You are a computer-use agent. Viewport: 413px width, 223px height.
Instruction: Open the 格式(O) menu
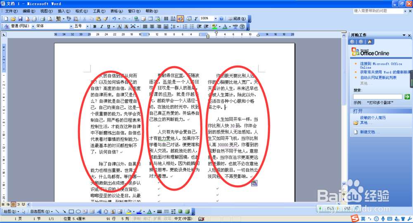81,11
